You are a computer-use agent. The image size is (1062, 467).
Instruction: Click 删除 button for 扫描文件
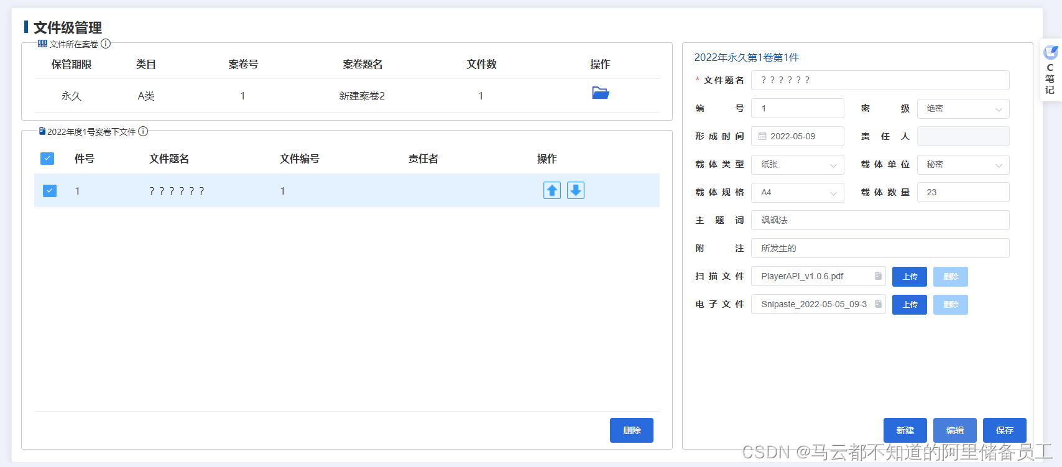(951, 277)
